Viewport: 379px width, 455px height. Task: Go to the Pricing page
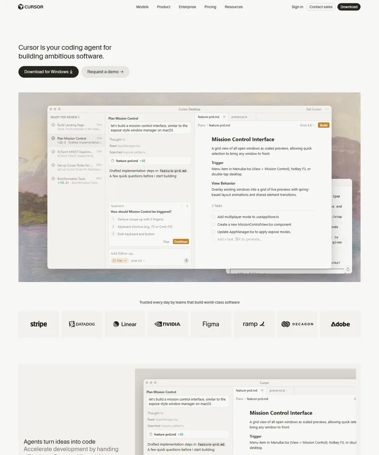pos(210,7)
